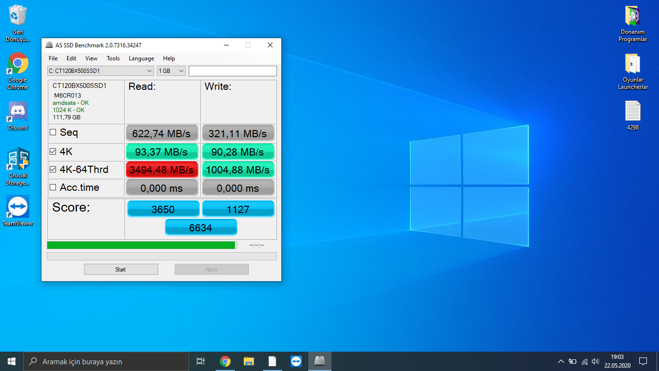Launch TeamViewer from the desktop
The image size is (659, 371).
(18, 211)
